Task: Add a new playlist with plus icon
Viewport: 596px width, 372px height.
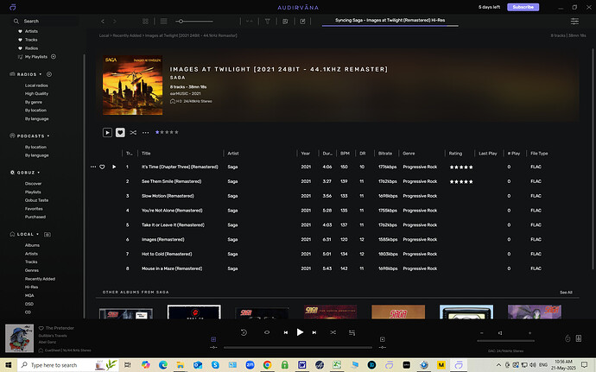Action: (x=54, y=57)
